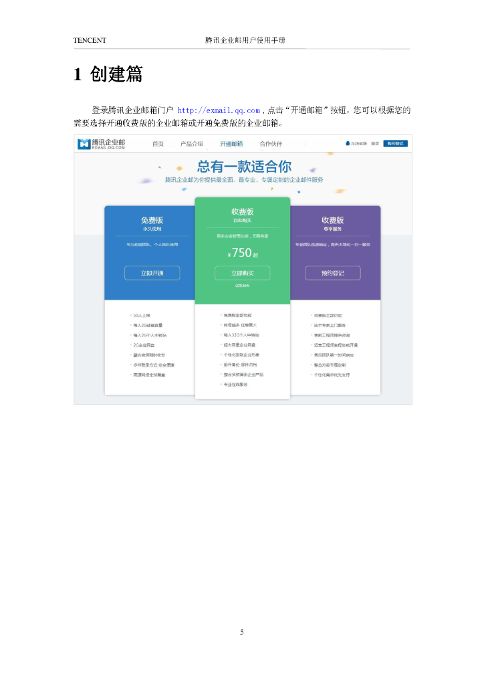Screen dimensions: 484x685
Task: Click the 免费版 card title
Action: click(x=152, y=220)
